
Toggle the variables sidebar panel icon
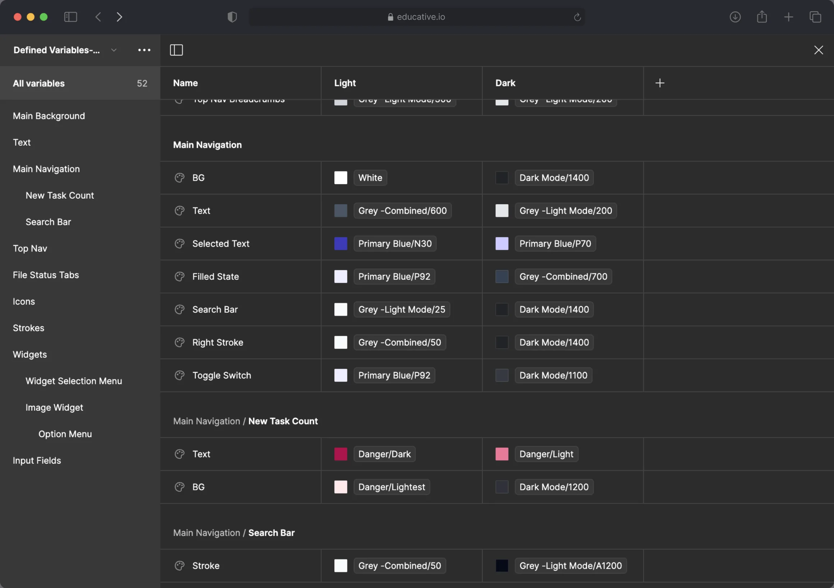tap(176, 50)
